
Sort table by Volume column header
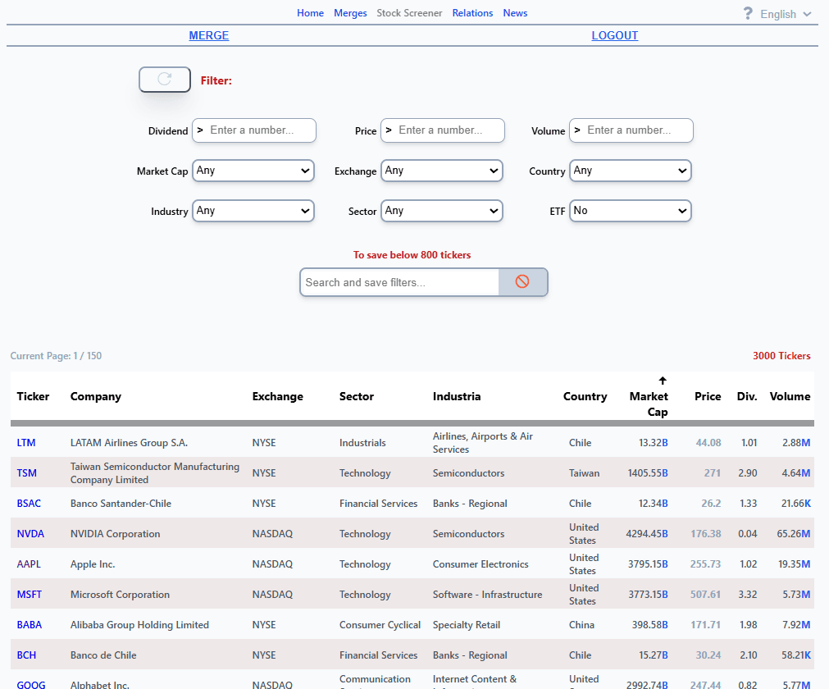point(790,396)
